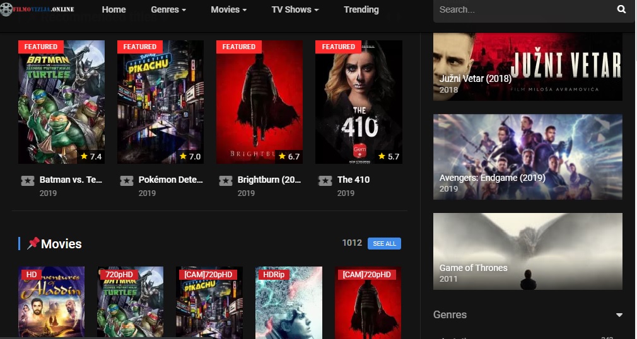Click the ticket icon beside Pokémon Dete...
This screenshot has width=637, height=339.
click(127, 181)
